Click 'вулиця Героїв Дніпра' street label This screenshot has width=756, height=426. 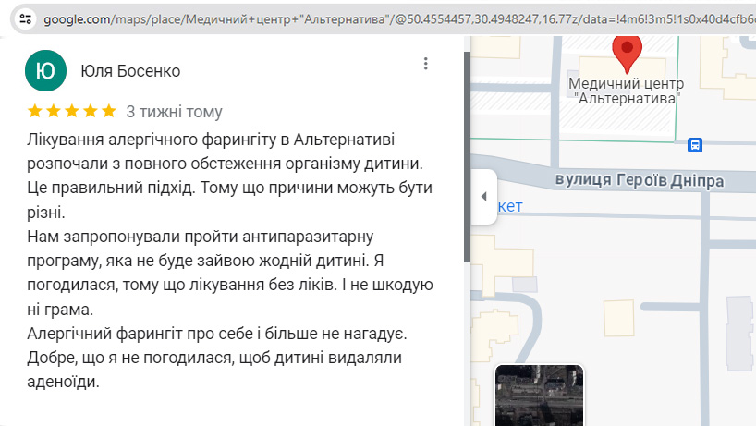point(640,180)
